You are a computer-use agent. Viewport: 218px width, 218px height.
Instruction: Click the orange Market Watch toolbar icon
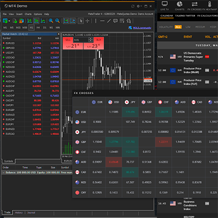pos(21,21)
